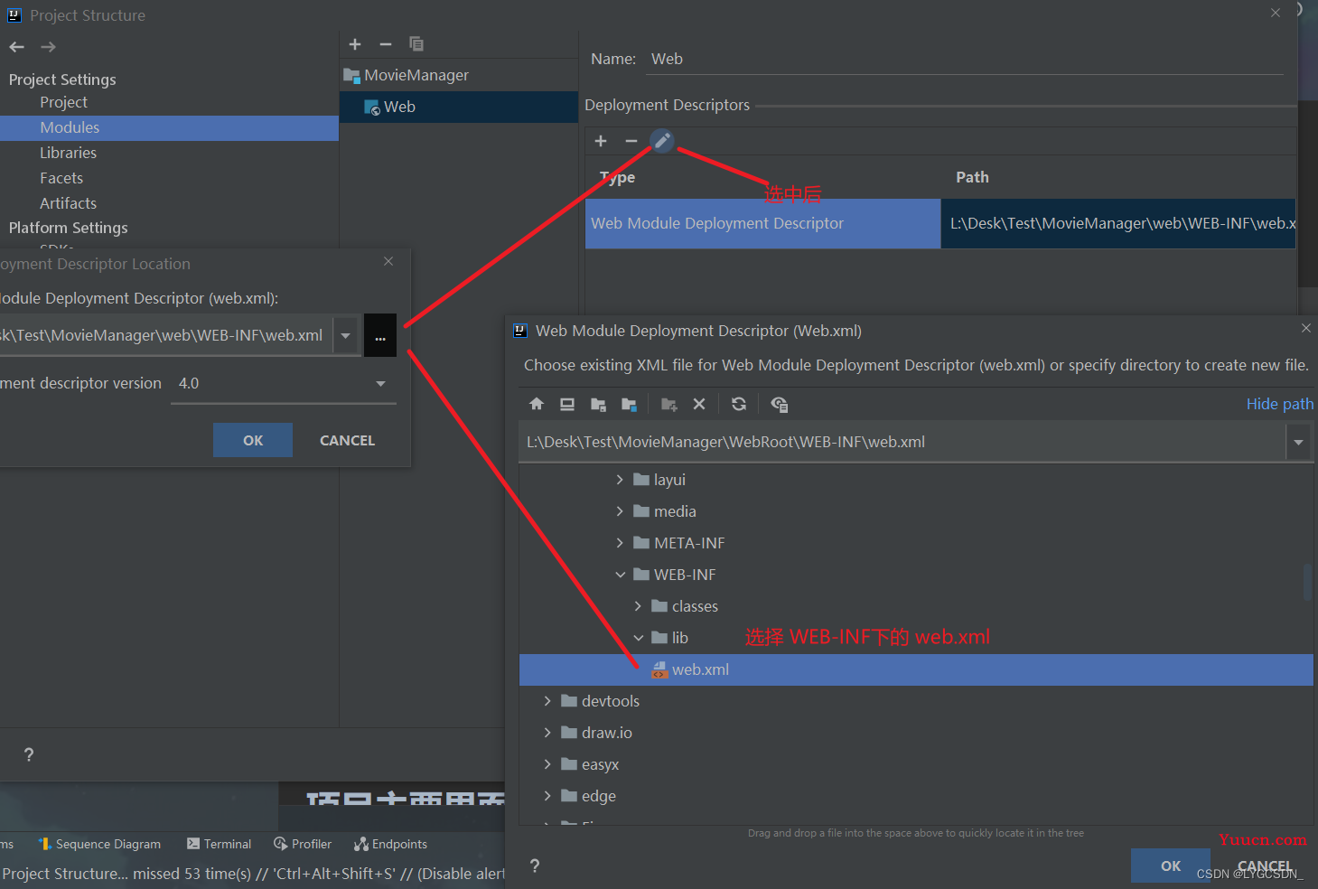Viewport: 1318px width, 889px height.
Task: Click the descriptor Path cell with web.xml
Action: click(1118, 223)
